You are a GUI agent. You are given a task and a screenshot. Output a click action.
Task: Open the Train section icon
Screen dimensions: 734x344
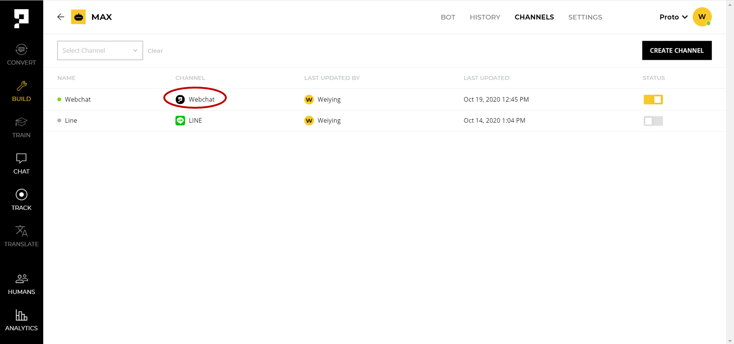[x=21, y=122]
